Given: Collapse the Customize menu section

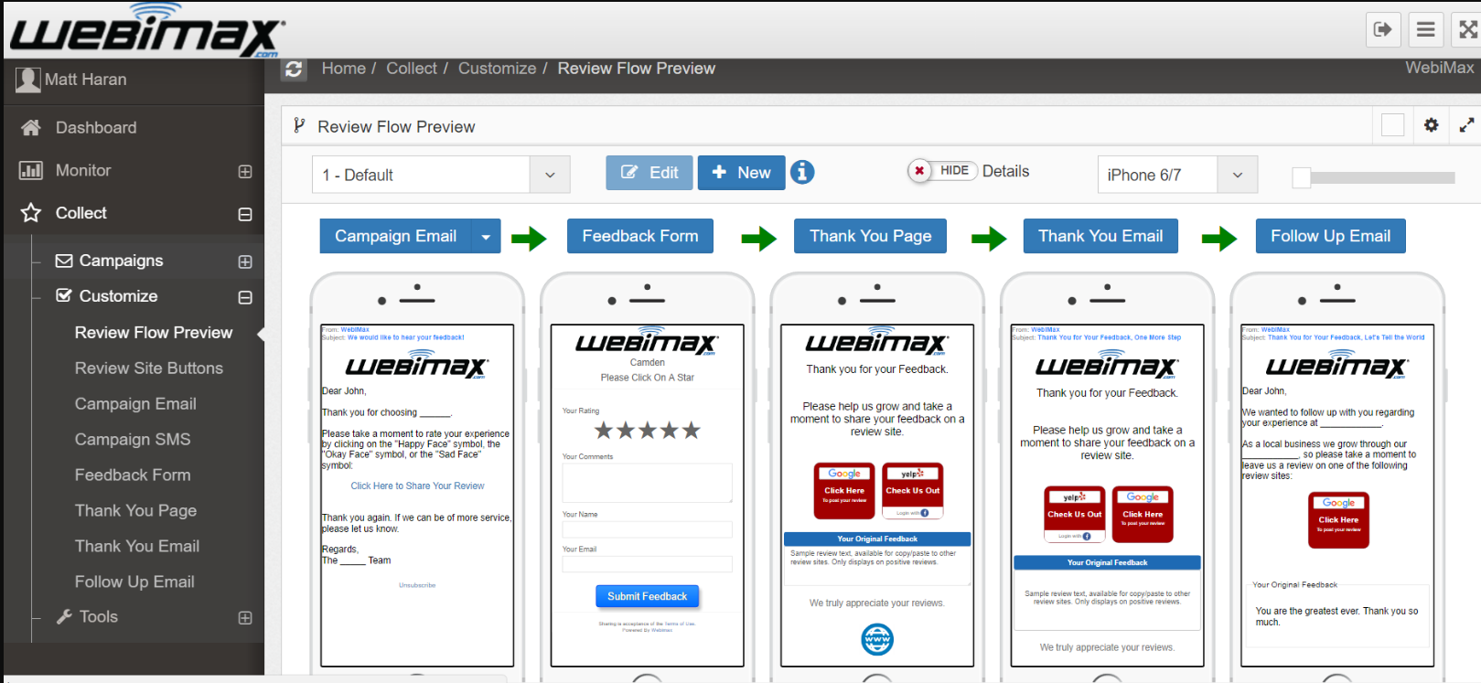Looking at the screenshot, I should (245, 297).
